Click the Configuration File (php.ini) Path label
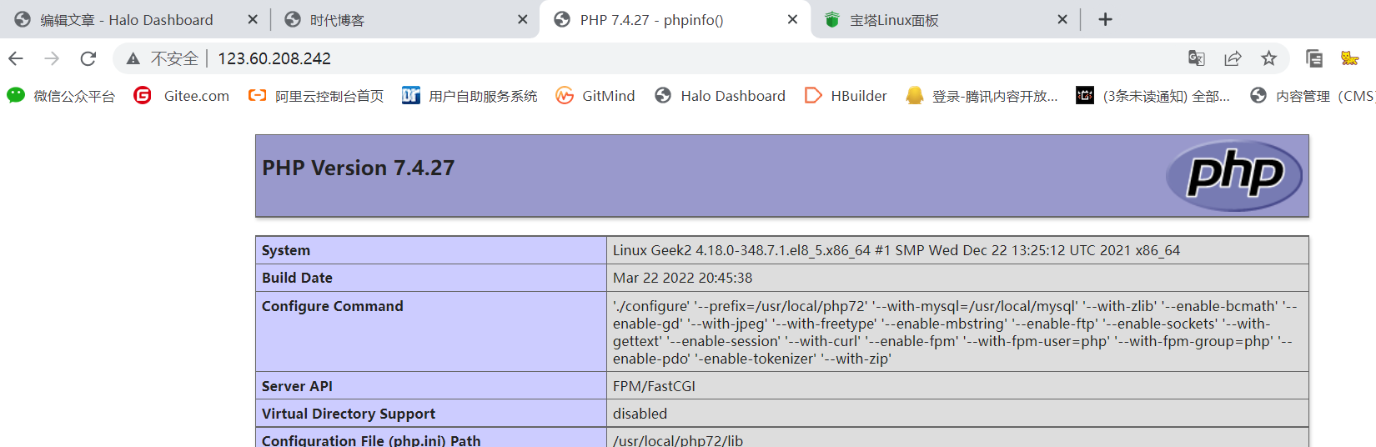This screenshot has height=447, width=1376. pyautogui.click(x=371, y=440)
